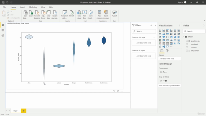This screenshot has height=116, width=206.
Task: Click the Excel data source button
Action: pyautogui.click(x=31, y=14)
